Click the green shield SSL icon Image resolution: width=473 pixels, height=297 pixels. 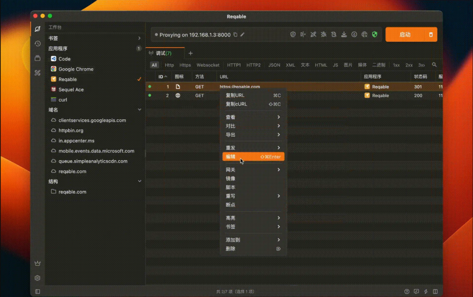tap(374, 35)
